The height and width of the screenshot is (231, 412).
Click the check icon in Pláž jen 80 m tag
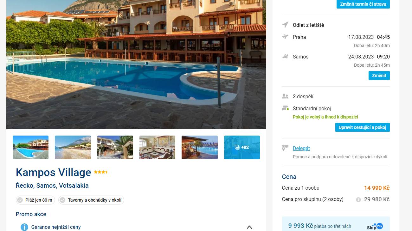pyautogui.click(x=20, y=200)
